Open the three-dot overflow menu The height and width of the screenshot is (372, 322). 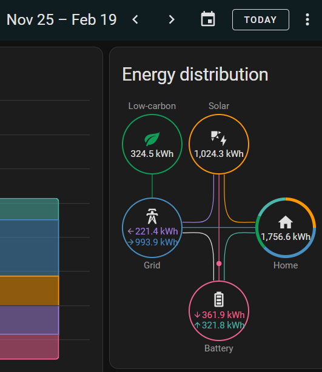pyautogui.click(x=307, y=19)
